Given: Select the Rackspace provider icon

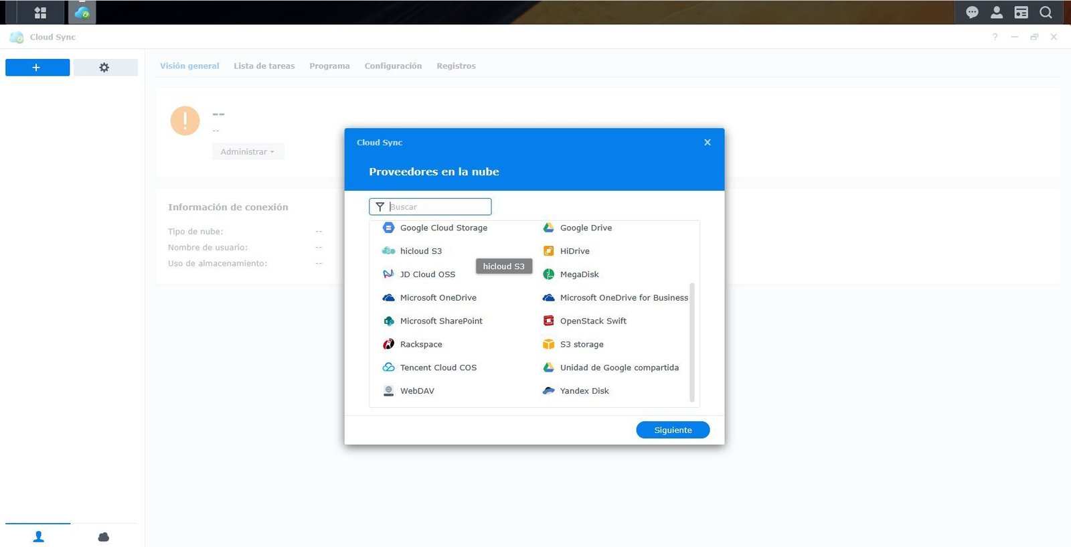Looking at the screenshot, I should pyautogui.click(x=388, y=344).
